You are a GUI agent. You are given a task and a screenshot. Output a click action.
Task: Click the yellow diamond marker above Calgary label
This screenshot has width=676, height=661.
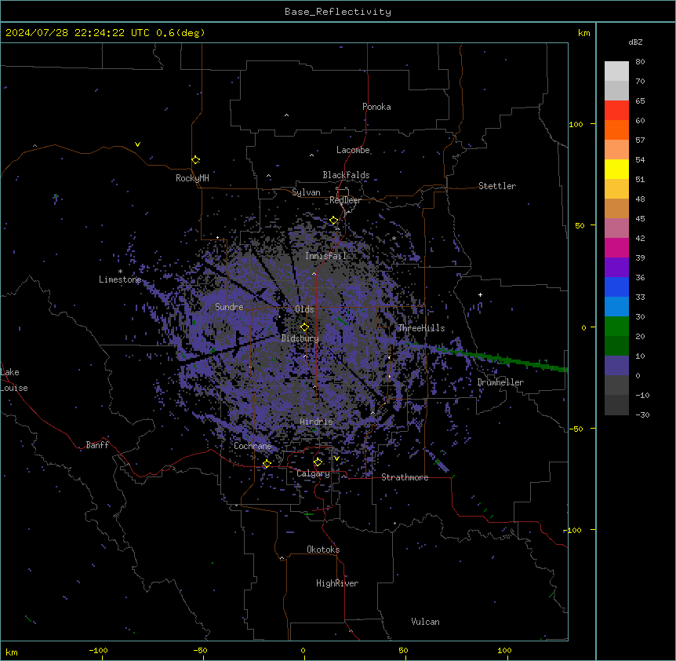click(x=318, y=462)
